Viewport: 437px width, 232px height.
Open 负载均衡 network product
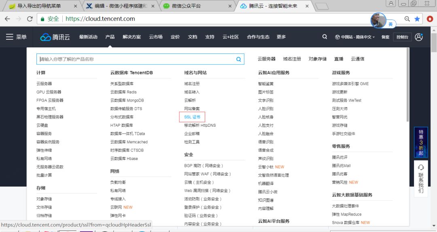tap(118, 182)
